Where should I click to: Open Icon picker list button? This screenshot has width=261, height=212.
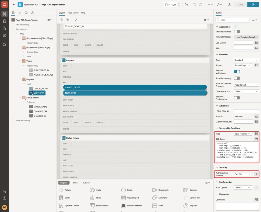coord(256,48)
